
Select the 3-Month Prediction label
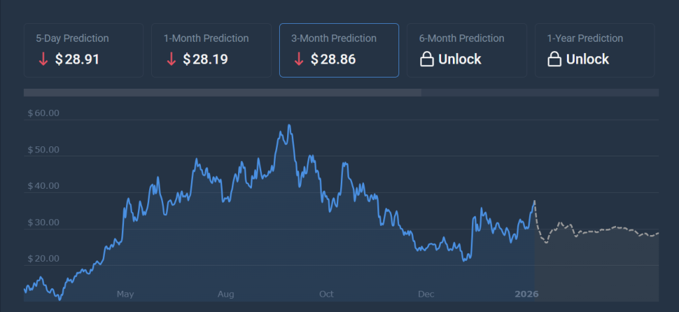click(x=334, y=38)
